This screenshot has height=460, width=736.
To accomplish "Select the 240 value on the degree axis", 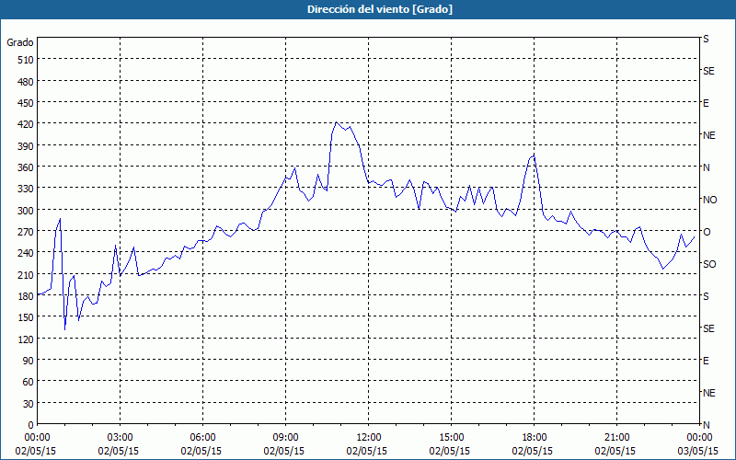I will click(x=27, y=253).
